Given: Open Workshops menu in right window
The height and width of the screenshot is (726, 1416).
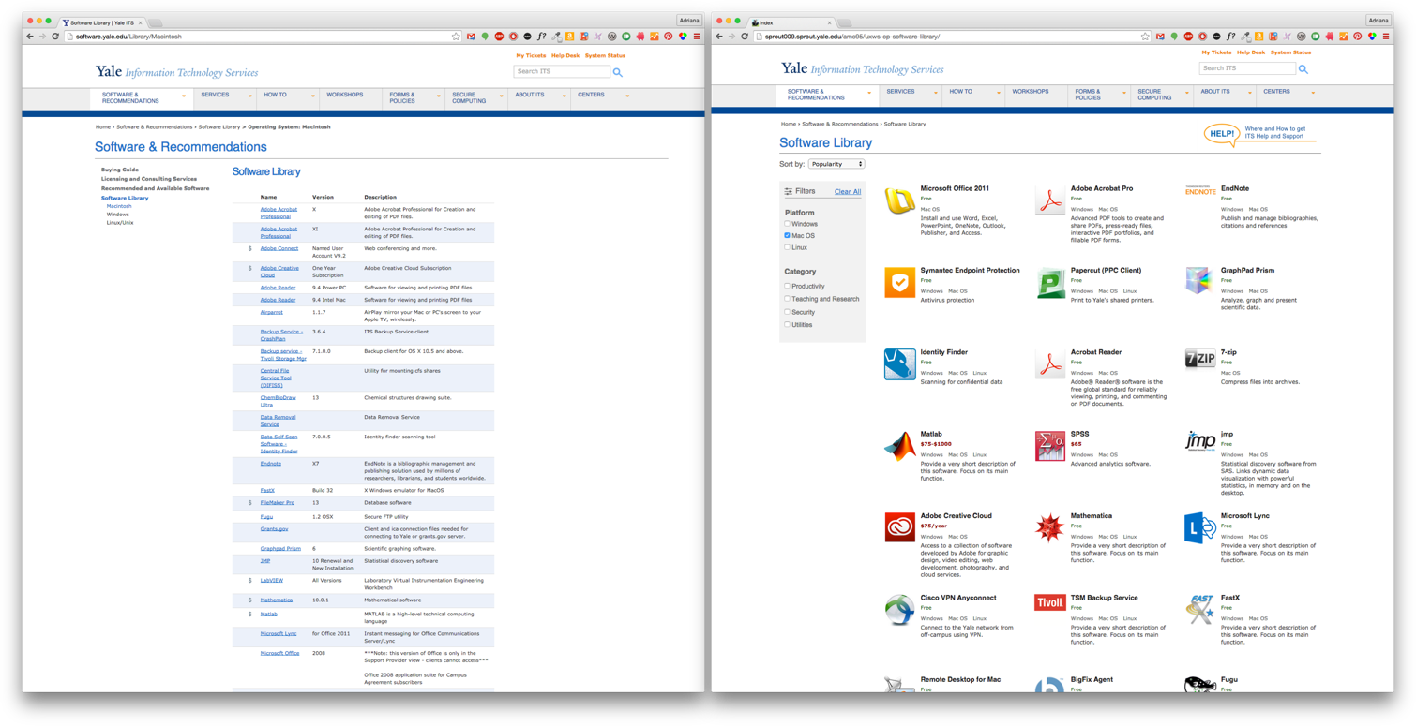Looking at the screenshot, I should [x=1031, y=92].
